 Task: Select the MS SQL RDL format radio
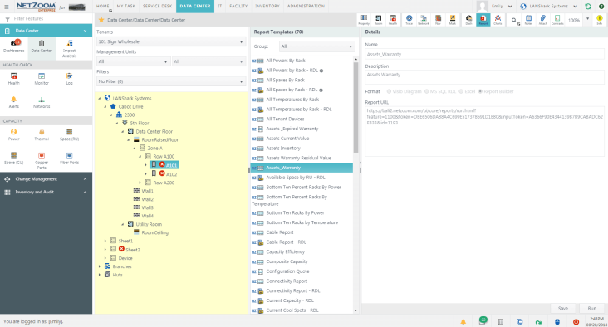pos(427,91)
